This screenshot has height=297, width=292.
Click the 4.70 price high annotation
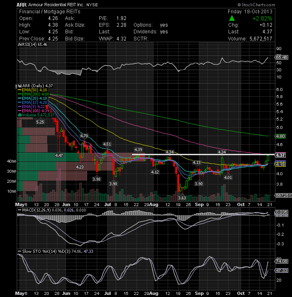pyautogui.click(x=84, y=136)
